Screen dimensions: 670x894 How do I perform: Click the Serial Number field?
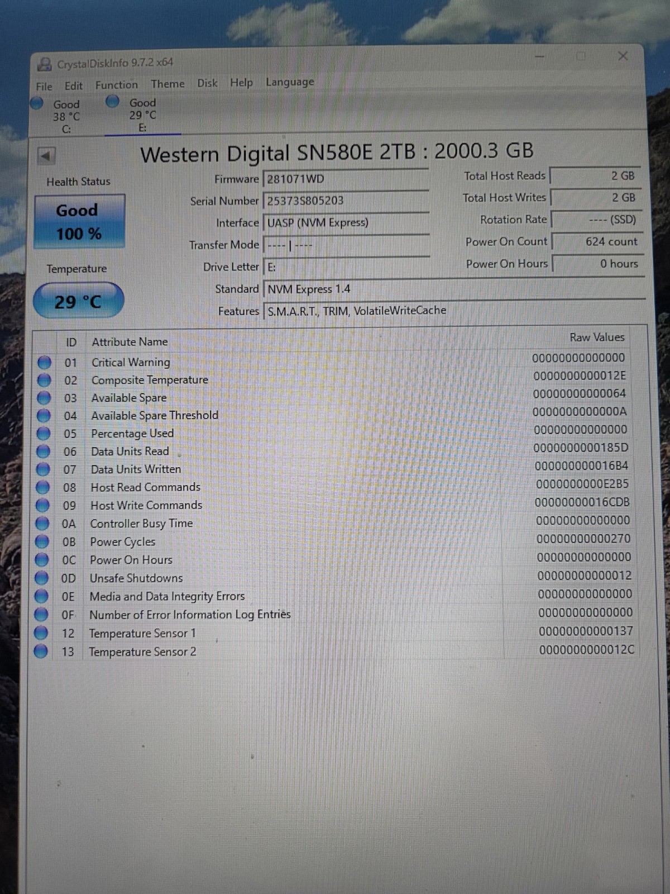point(346,201)
